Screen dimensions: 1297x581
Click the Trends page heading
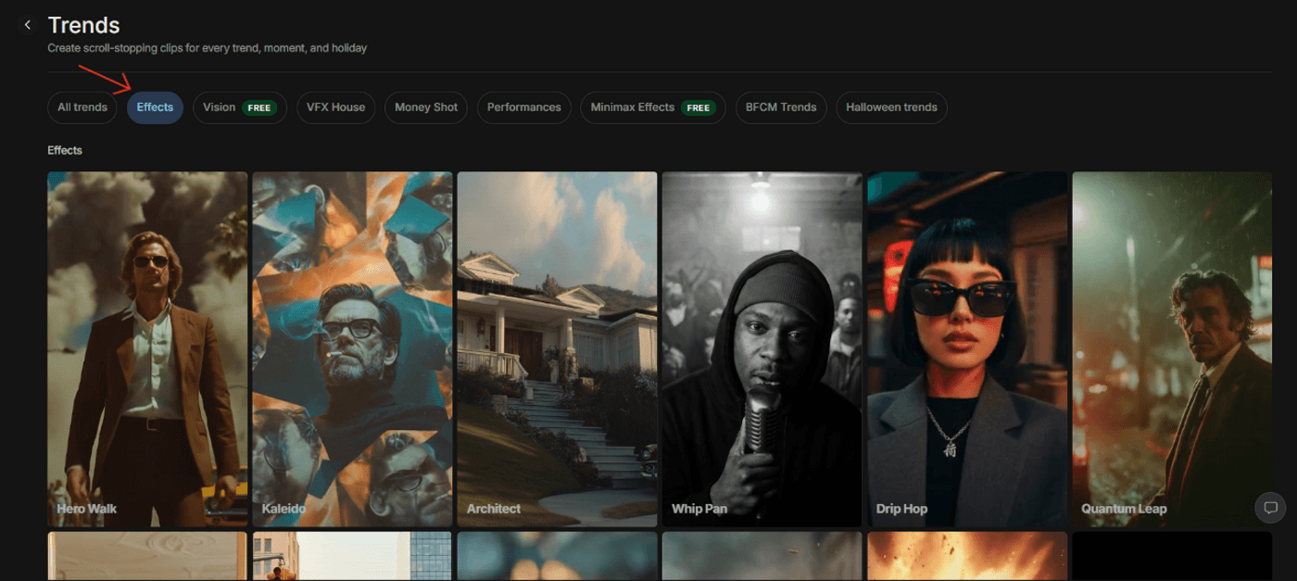click(x=83, y=25)
